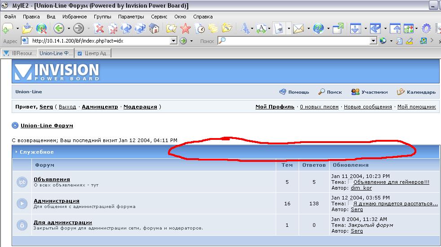This screenshot has width=441, height=247.
Task: Open the address bar URL dropdown
Action: [174, 41]
